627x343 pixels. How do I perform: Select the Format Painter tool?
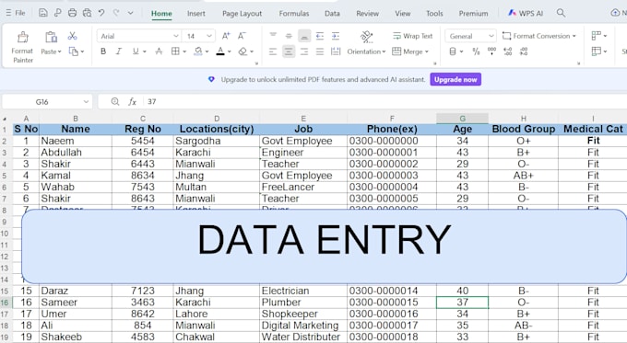(23, 48)
